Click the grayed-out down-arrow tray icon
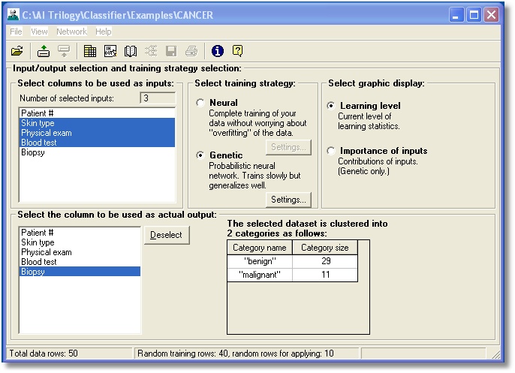 point(64,51)
